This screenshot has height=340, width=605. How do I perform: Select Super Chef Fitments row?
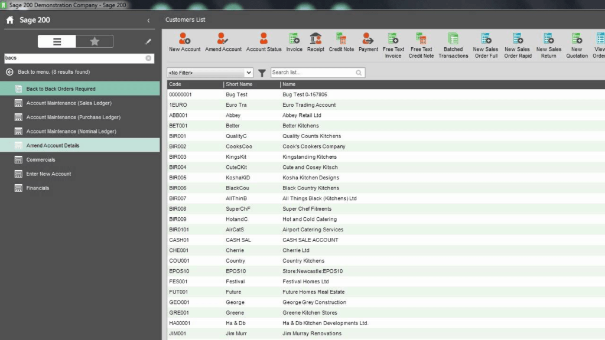tap(386, 209)
